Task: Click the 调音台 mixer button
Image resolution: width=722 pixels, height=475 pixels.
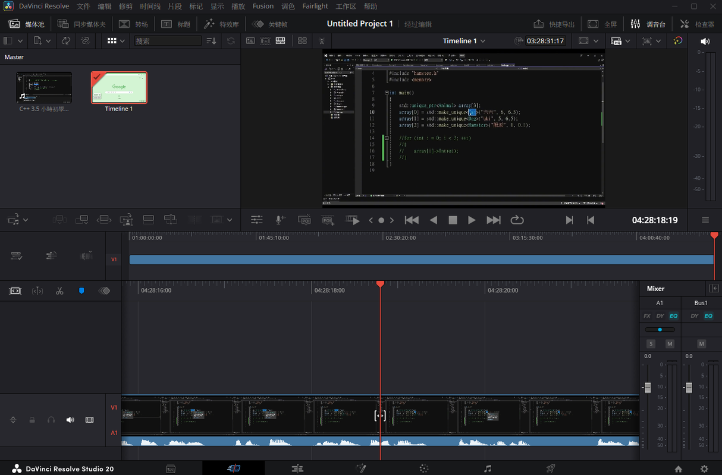Action: coord(648,24)
